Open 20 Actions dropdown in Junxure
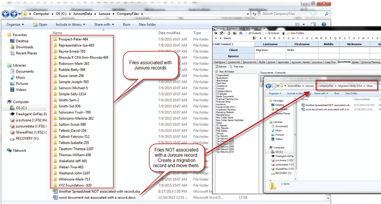This screenshot has width=381, height=204. [x=272, y=33]
